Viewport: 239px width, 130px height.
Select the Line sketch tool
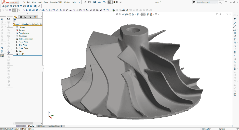click(x=235, y=23)
